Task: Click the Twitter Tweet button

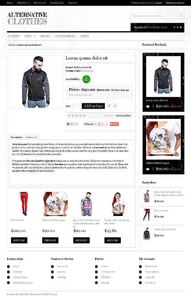Action: click(88, 124)
